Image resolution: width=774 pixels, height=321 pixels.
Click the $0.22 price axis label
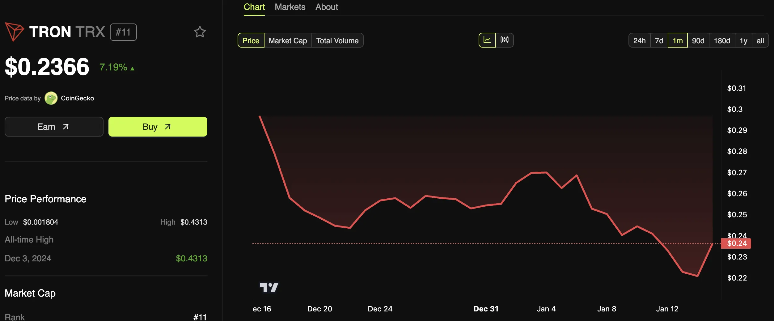(737, 278)
